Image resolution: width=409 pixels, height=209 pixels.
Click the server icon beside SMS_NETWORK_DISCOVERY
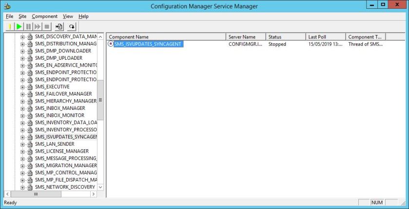tap(30, 187)
